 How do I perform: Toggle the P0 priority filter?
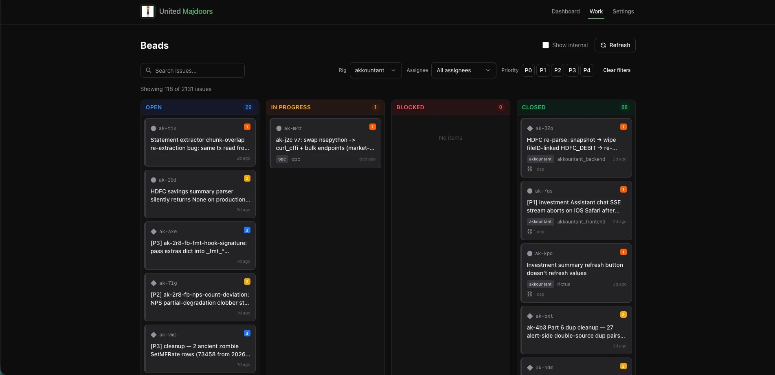tap(528, 70)
